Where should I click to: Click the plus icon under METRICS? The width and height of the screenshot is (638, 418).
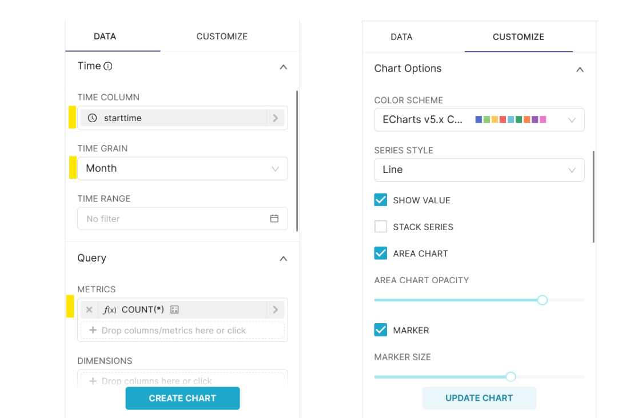[93, 330]
